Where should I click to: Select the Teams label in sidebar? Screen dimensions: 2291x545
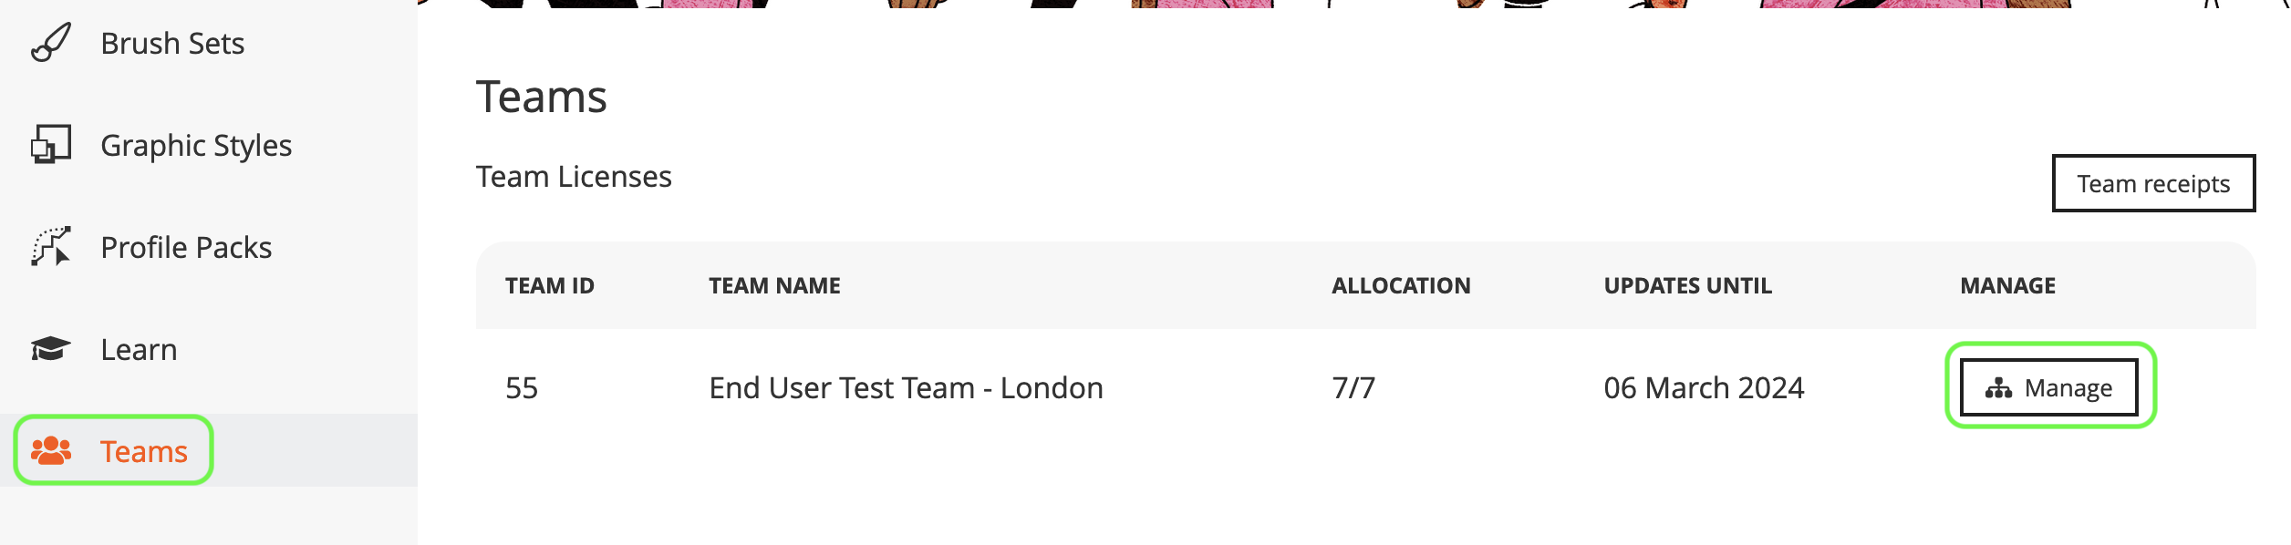tap(144, 452)
